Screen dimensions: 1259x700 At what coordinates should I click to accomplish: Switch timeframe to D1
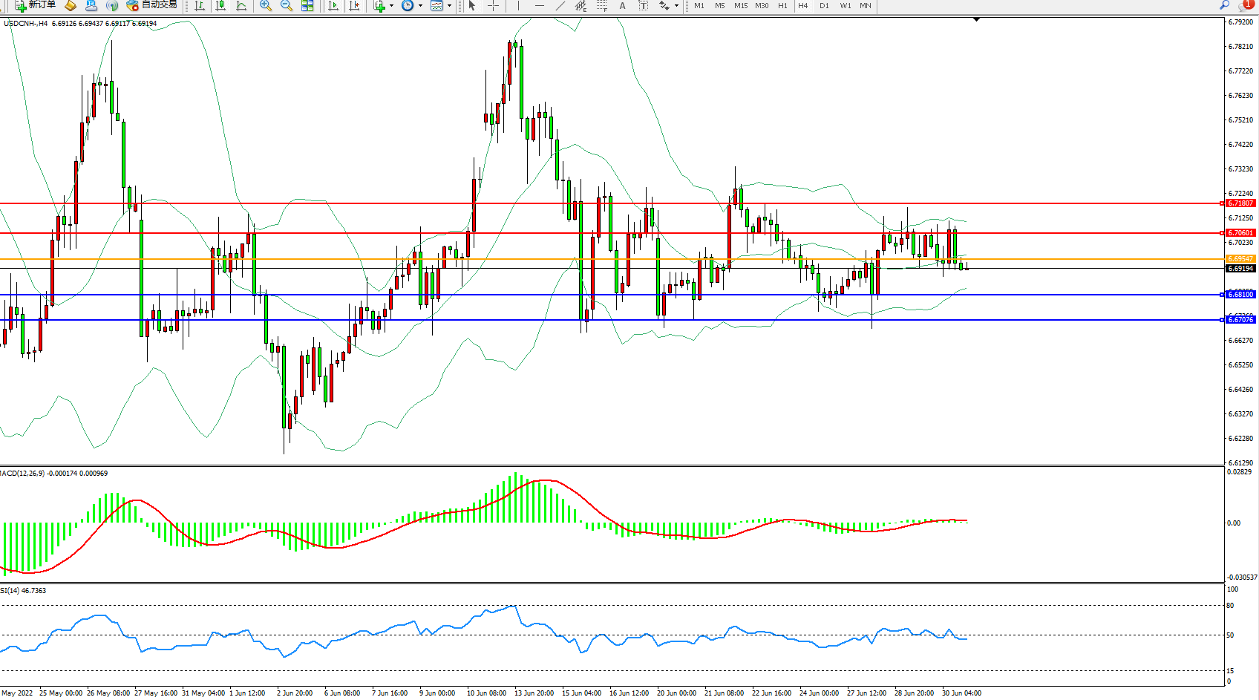click(824, 6)
